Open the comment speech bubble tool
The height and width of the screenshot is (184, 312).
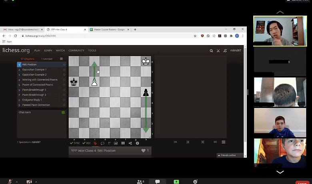coord(102,143)
